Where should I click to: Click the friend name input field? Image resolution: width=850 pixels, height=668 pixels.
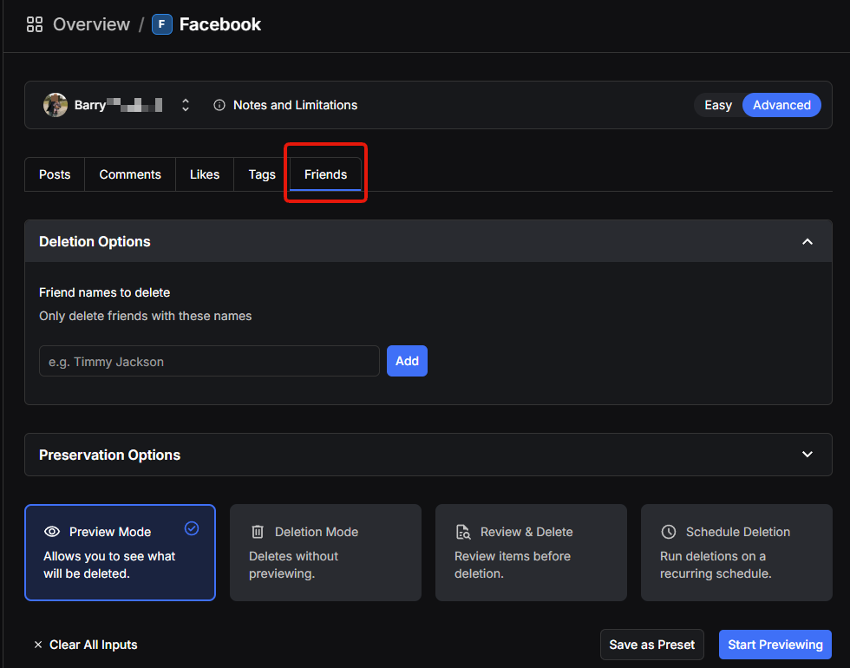click(209, 361)
